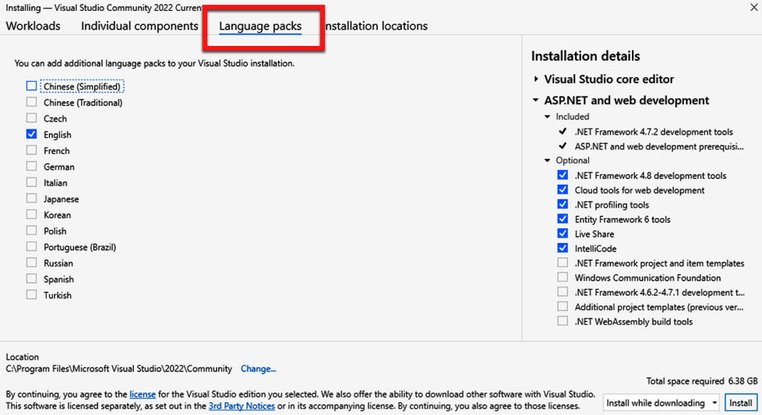Uncheck .NET Framework 4.8 development tools

click(x=563, y=174)
